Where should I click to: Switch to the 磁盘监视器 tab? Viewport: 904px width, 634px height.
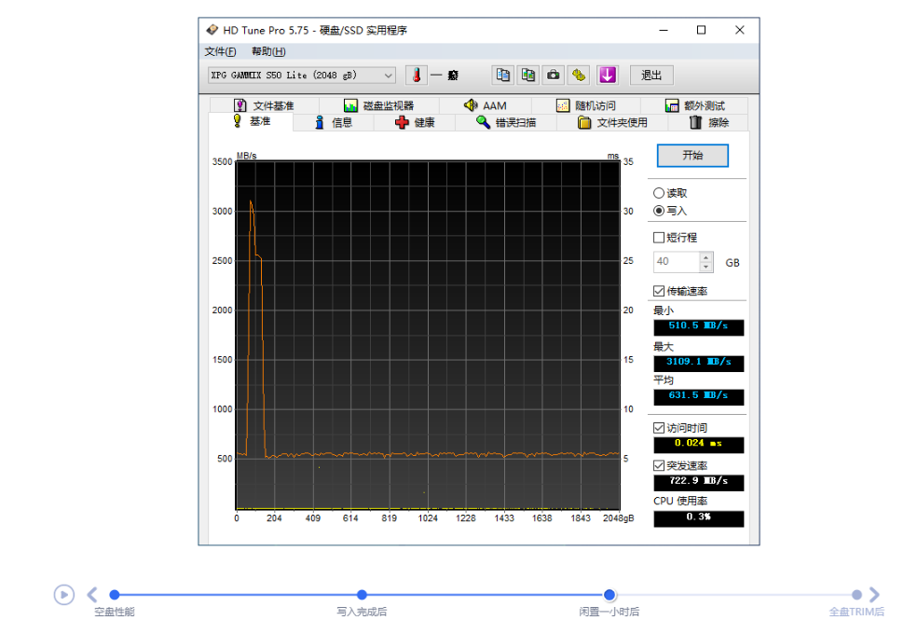[x=378, y=105]
